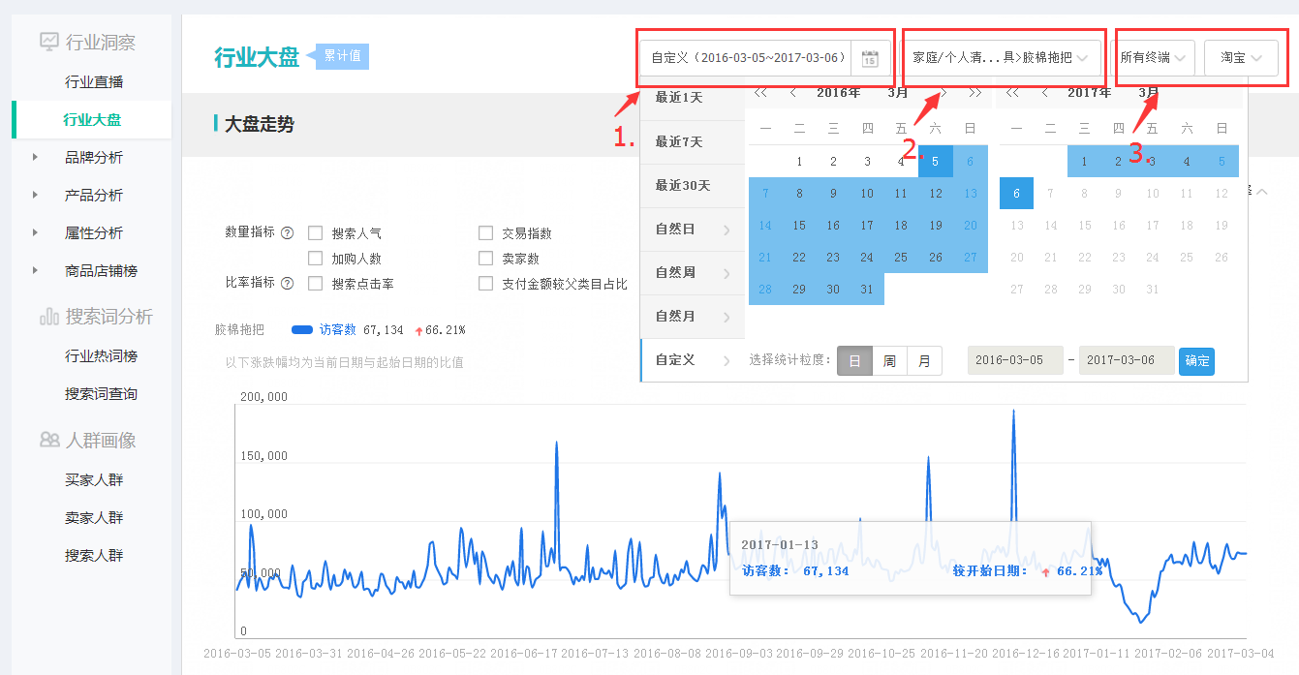Click the start date field 2016-03-05
Screen dimensions: 1299x675
[x=1014, y=361]
